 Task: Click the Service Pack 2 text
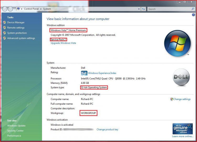[58, 40]
